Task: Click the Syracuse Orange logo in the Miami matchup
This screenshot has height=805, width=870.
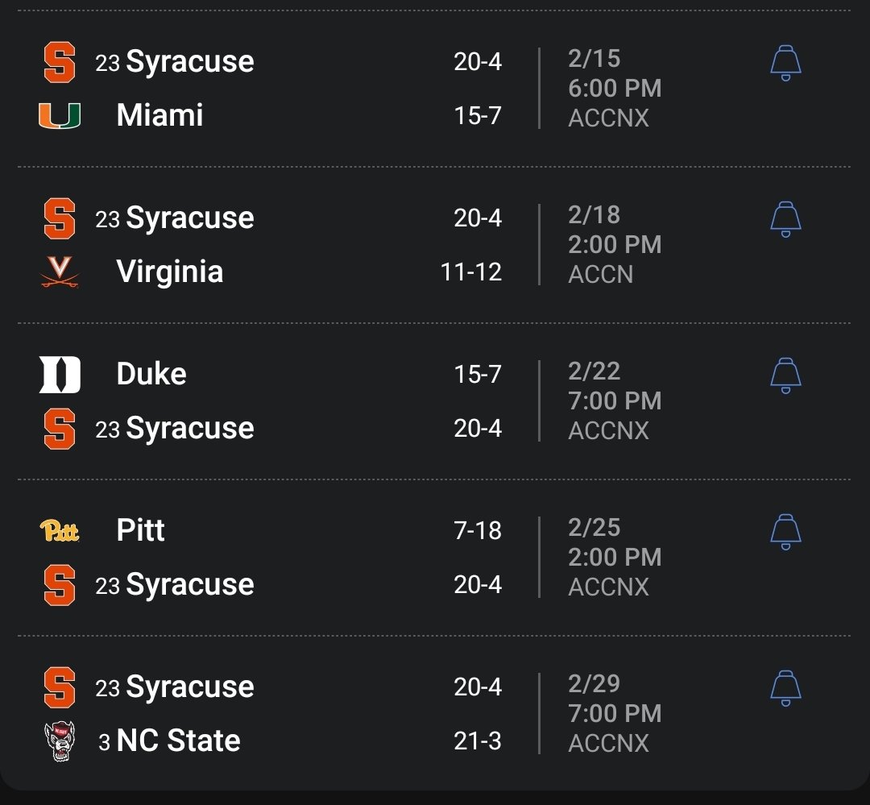Action: (60, 60)
